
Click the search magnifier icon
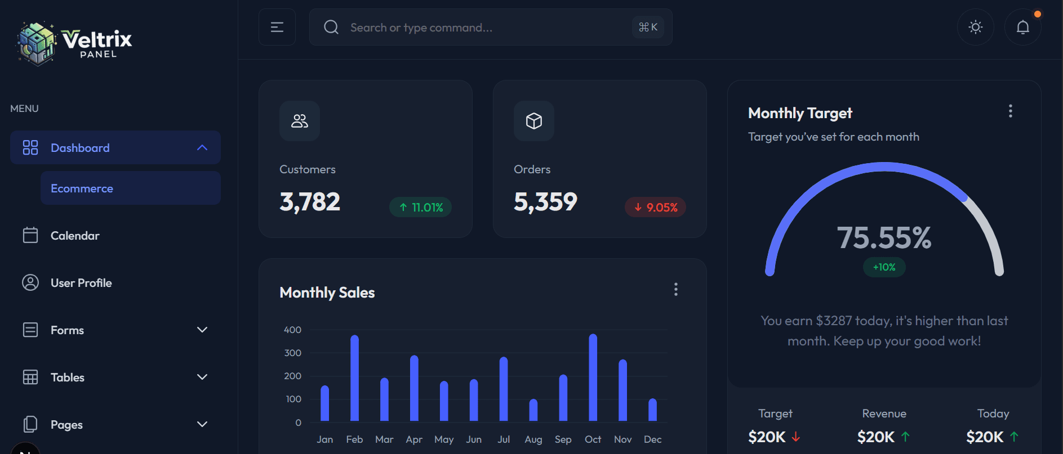331,27
